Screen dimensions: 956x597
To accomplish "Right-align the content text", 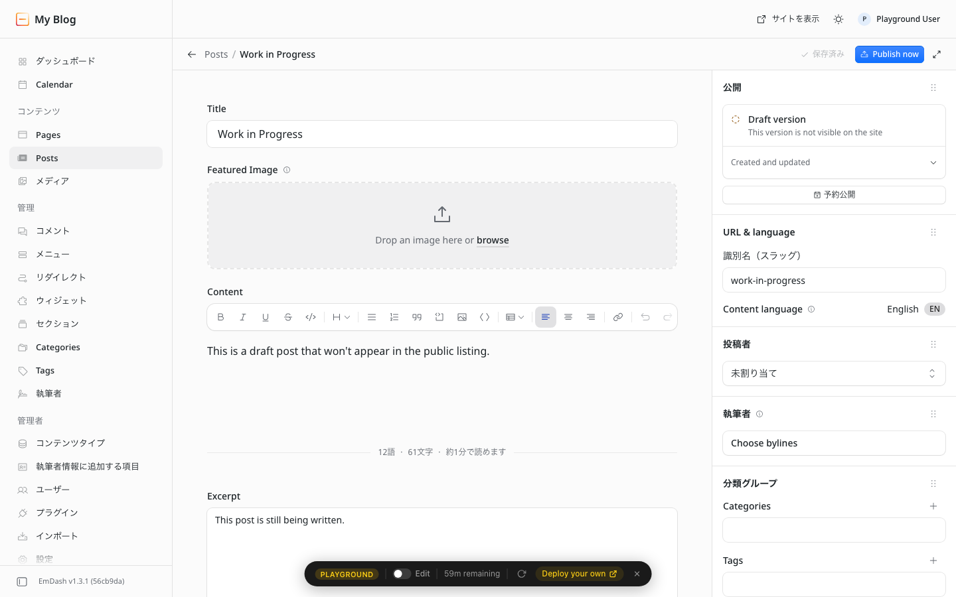I will point(591,317).
